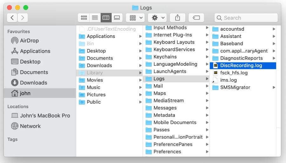Open the Movies folder
This screenshot has height=163, width=286.
pyautogui.click(x=110, y=80)
